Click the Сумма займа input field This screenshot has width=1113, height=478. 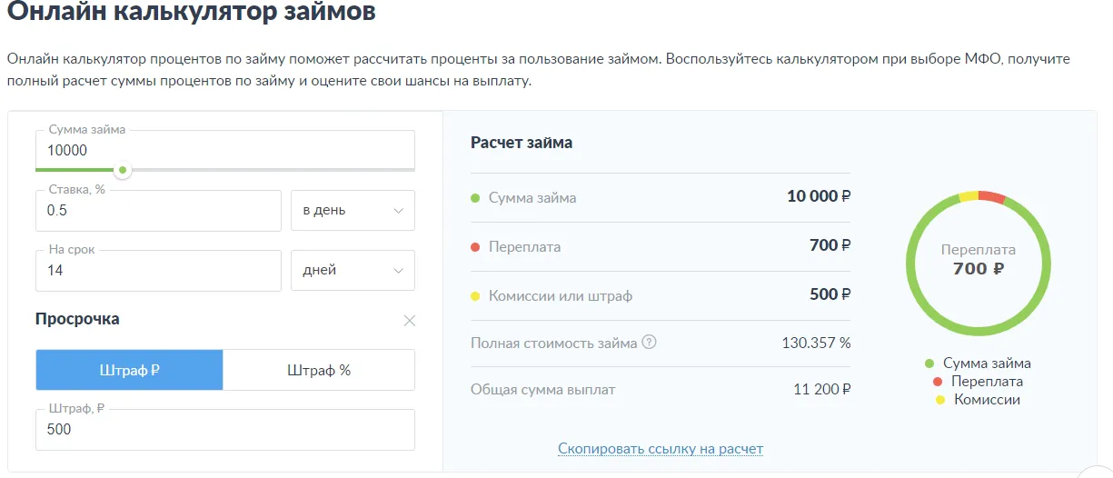click(x=225, y=150)
